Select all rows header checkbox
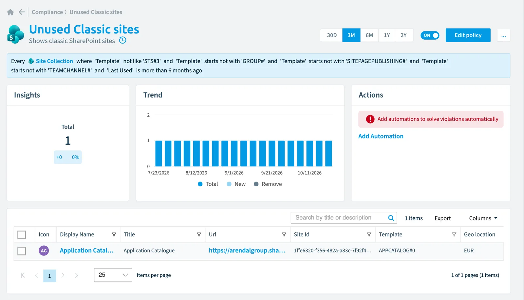The width and height of the screenshot is (524, 300). tap(22, 235)
